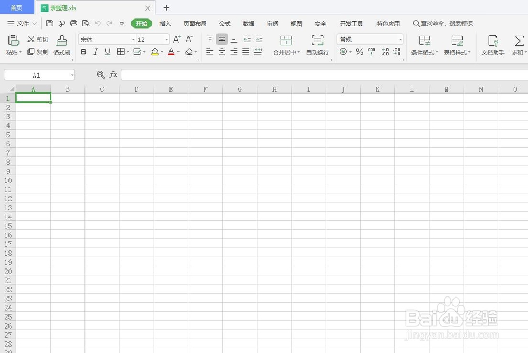Click distributed alignment icon
The image size is (528, 353).
(x=258, y=52)
